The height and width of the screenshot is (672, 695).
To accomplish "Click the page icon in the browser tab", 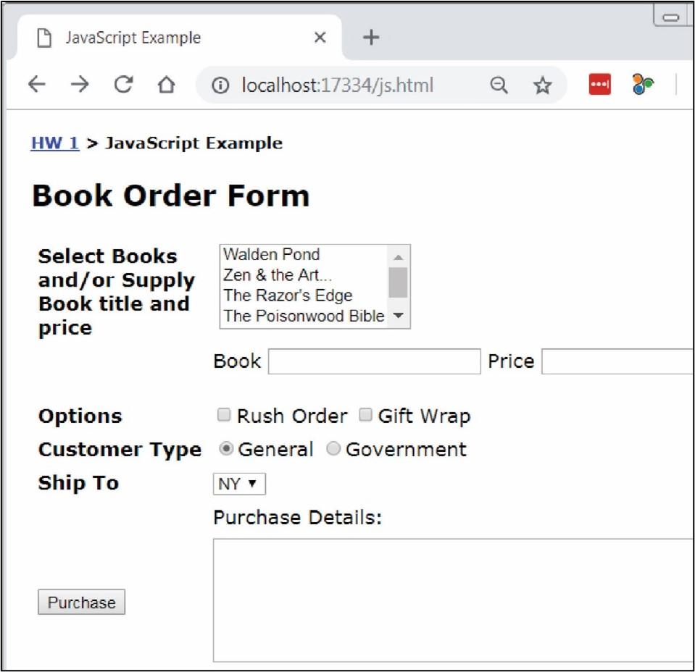I will (45, 37).
